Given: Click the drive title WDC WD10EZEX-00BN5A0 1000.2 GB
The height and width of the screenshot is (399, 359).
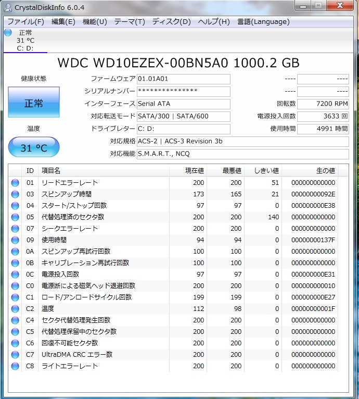Looking at the screenshot, I should (178, 63).
